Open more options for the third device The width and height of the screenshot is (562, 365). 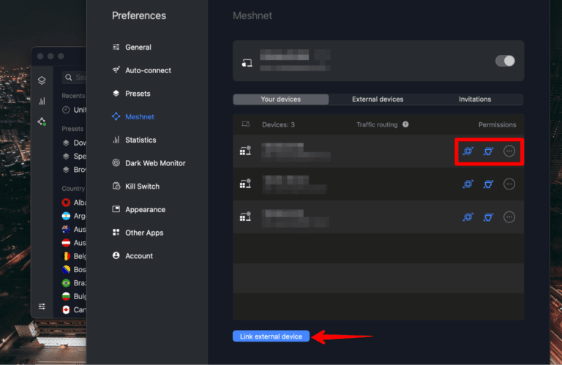point(509,217)
